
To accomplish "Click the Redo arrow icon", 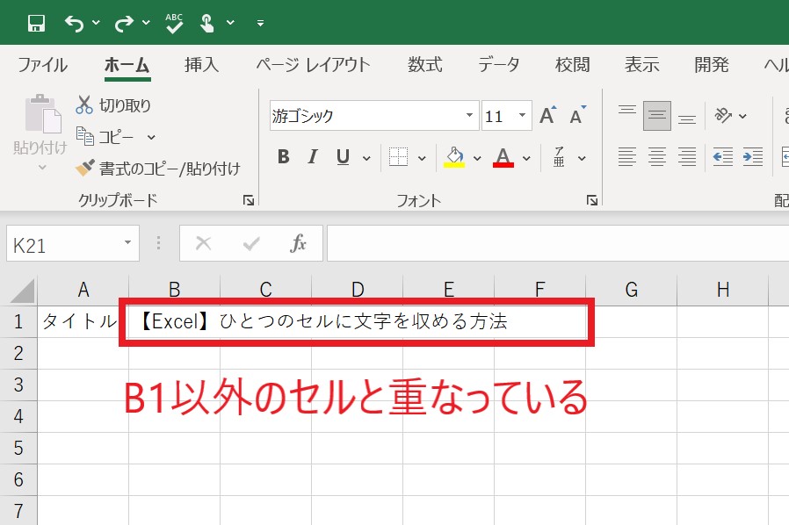I will pos(124,23).
